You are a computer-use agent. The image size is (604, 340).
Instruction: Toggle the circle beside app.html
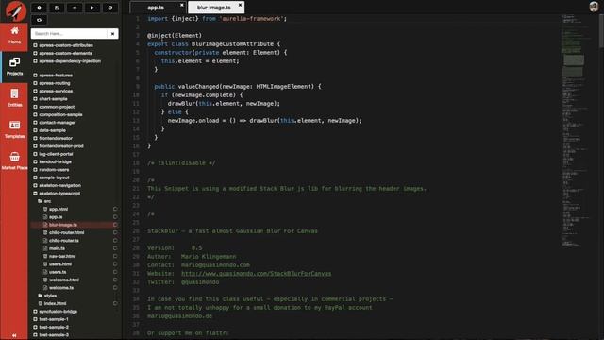(115, 210)
